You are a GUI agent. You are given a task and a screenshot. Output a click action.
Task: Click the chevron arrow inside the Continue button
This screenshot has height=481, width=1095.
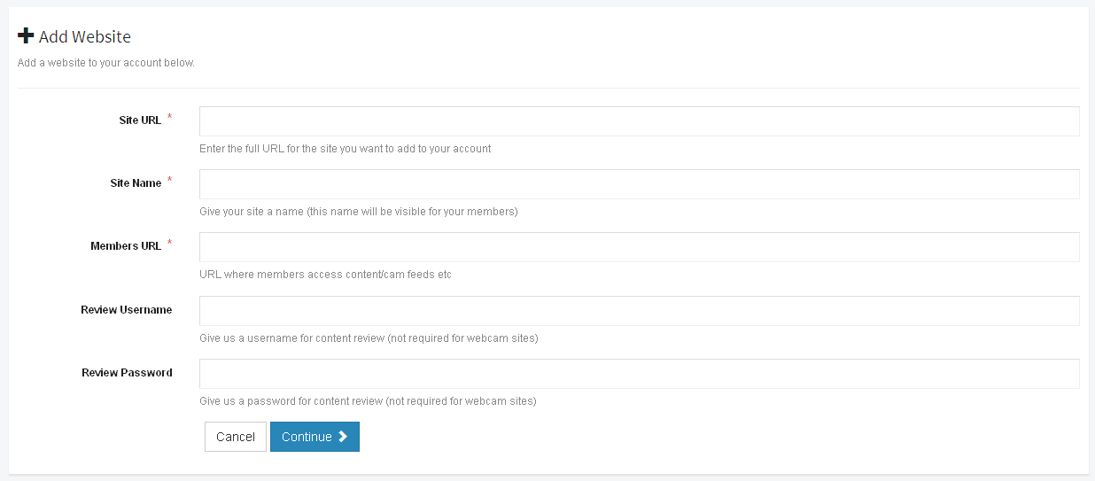[x=343, y=437]
